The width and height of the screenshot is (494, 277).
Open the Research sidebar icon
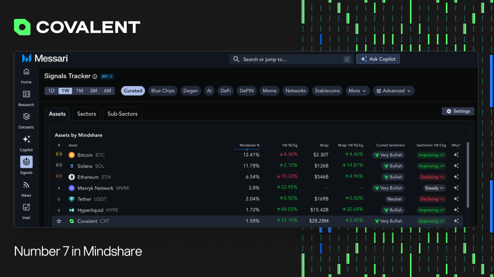[26, 94]
